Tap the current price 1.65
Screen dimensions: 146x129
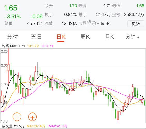pos(11,8)
